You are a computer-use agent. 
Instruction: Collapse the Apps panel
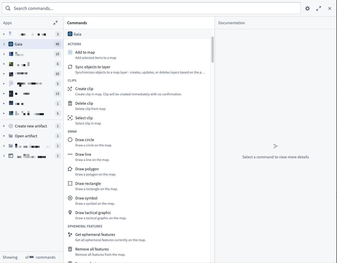pyautogui.click(x=55, y=22)
